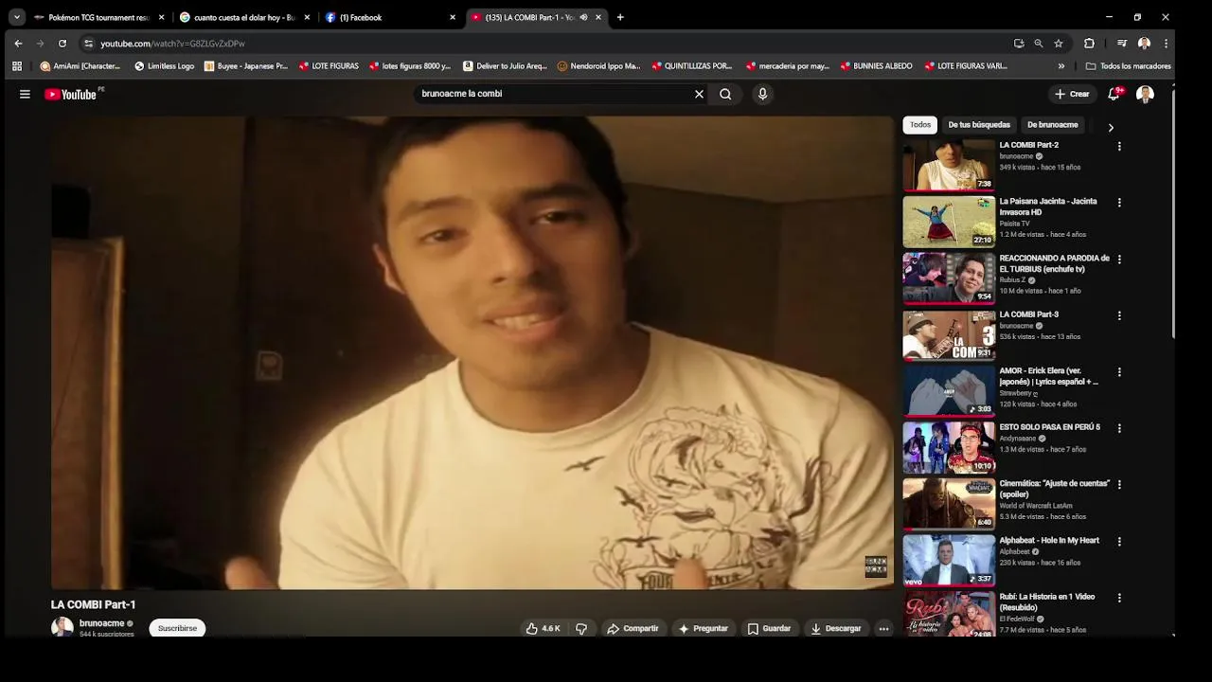Click the address bar URL
Image resolution: width=1212 pixels, height=682 pixels.
pyautogui.click(x=172, y=44)
